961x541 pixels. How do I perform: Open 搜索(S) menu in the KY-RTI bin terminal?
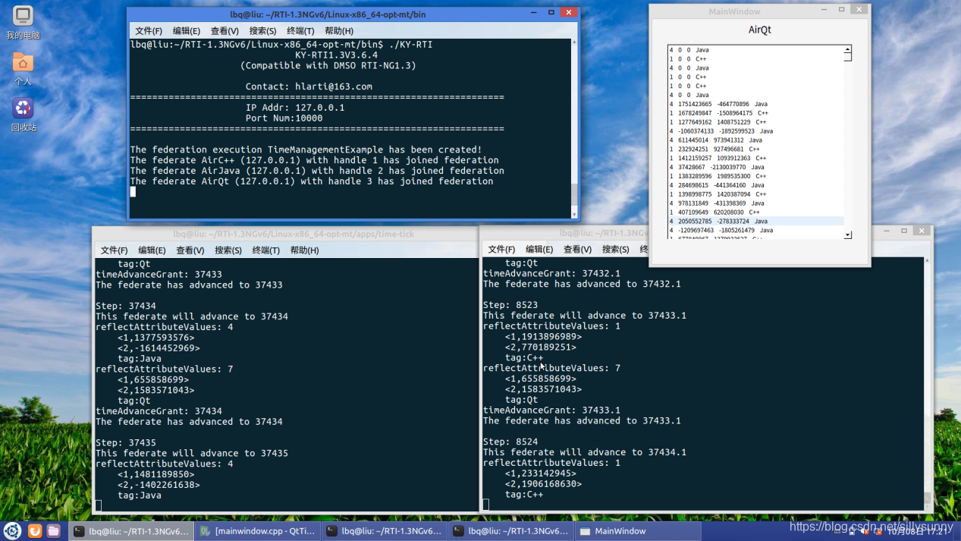tap(262, 31)
